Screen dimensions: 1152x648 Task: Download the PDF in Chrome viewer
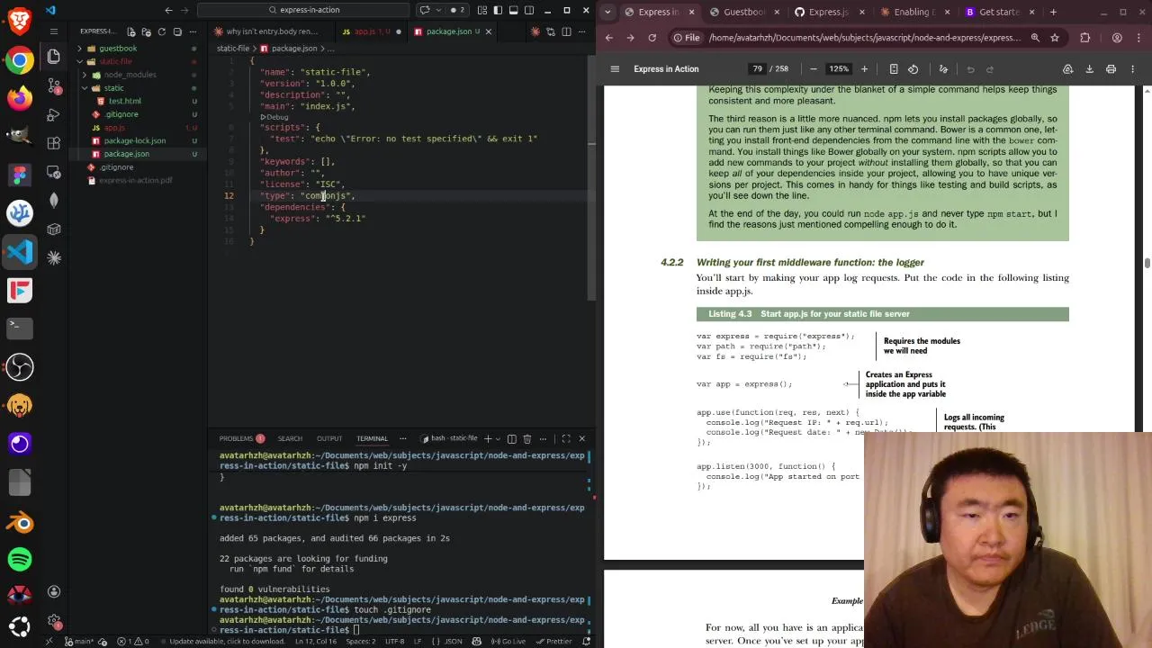pos(1089,69)
